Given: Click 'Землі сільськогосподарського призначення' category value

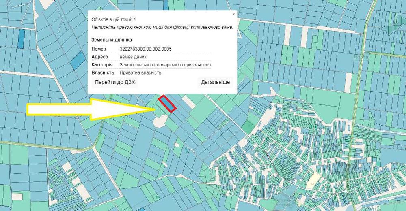Looking at the screenshot, I should point(165,65).
